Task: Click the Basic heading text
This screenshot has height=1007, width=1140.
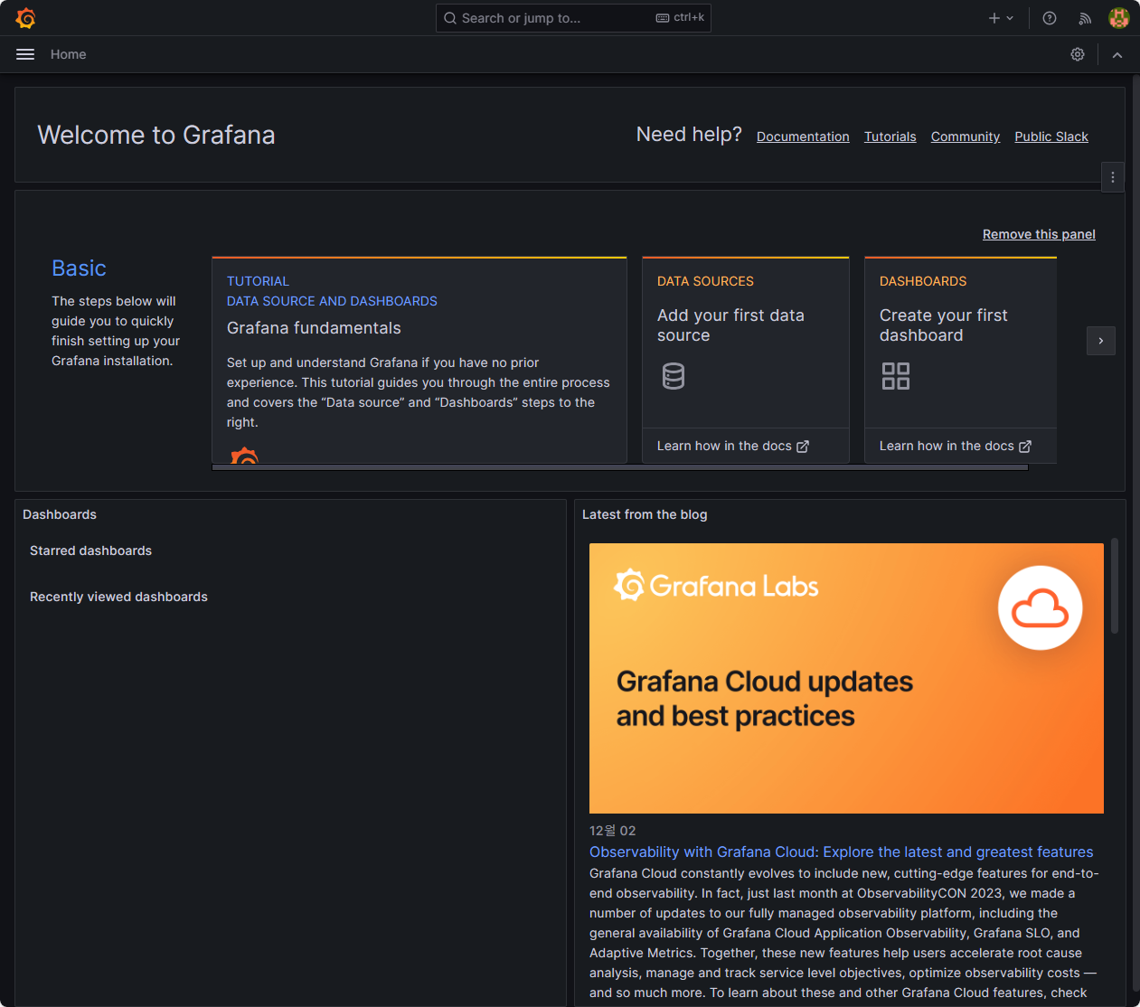Action: [79, 268]
